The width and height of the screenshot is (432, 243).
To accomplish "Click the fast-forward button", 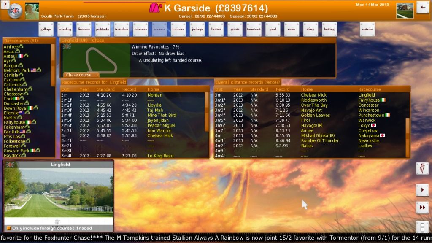I will point(422,208).
